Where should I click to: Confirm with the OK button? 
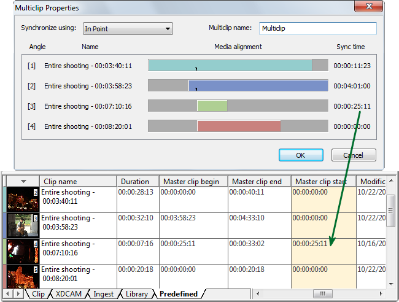(301, 155)
